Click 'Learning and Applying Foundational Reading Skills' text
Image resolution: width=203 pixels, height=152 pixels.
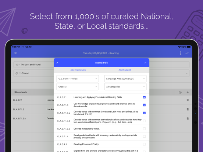pyautogui.click(x=98, y=97)
